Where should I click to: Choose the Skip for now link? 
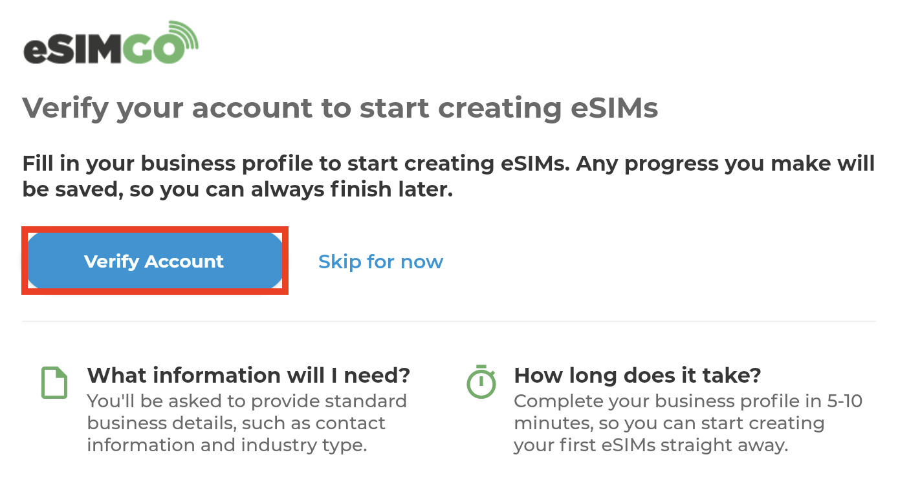pos(381,262)
